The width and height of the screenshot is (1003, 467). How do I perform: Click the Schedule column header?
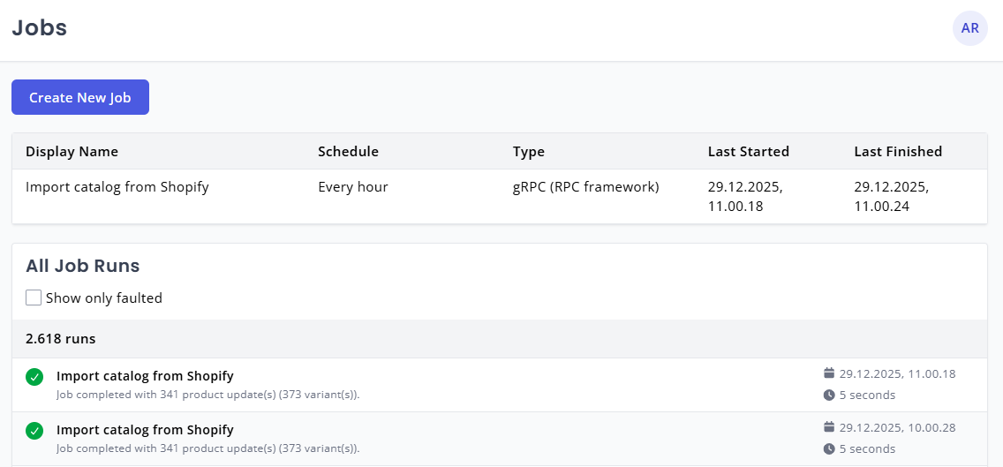tap(348, 152)
